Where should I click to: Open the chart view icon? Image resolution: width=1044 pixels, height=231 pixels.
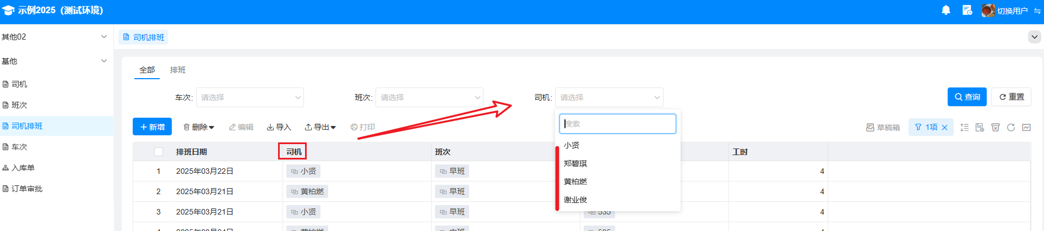[x=1026, y=127]
